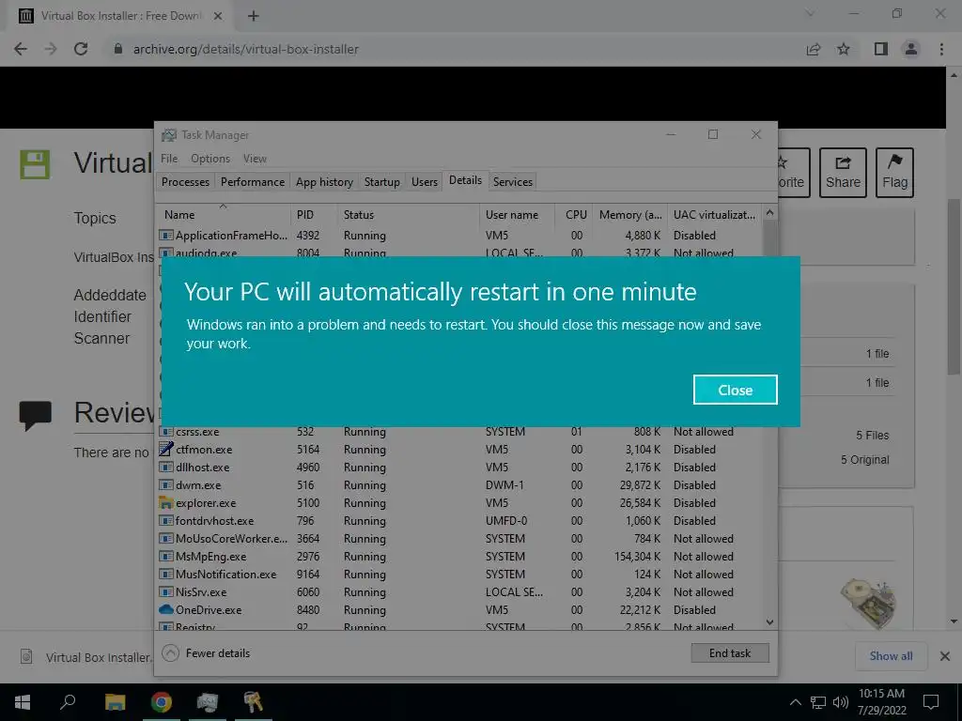Open the Action Center notifications icon
Screen dimensions: 962x721
tap(931, 702)
